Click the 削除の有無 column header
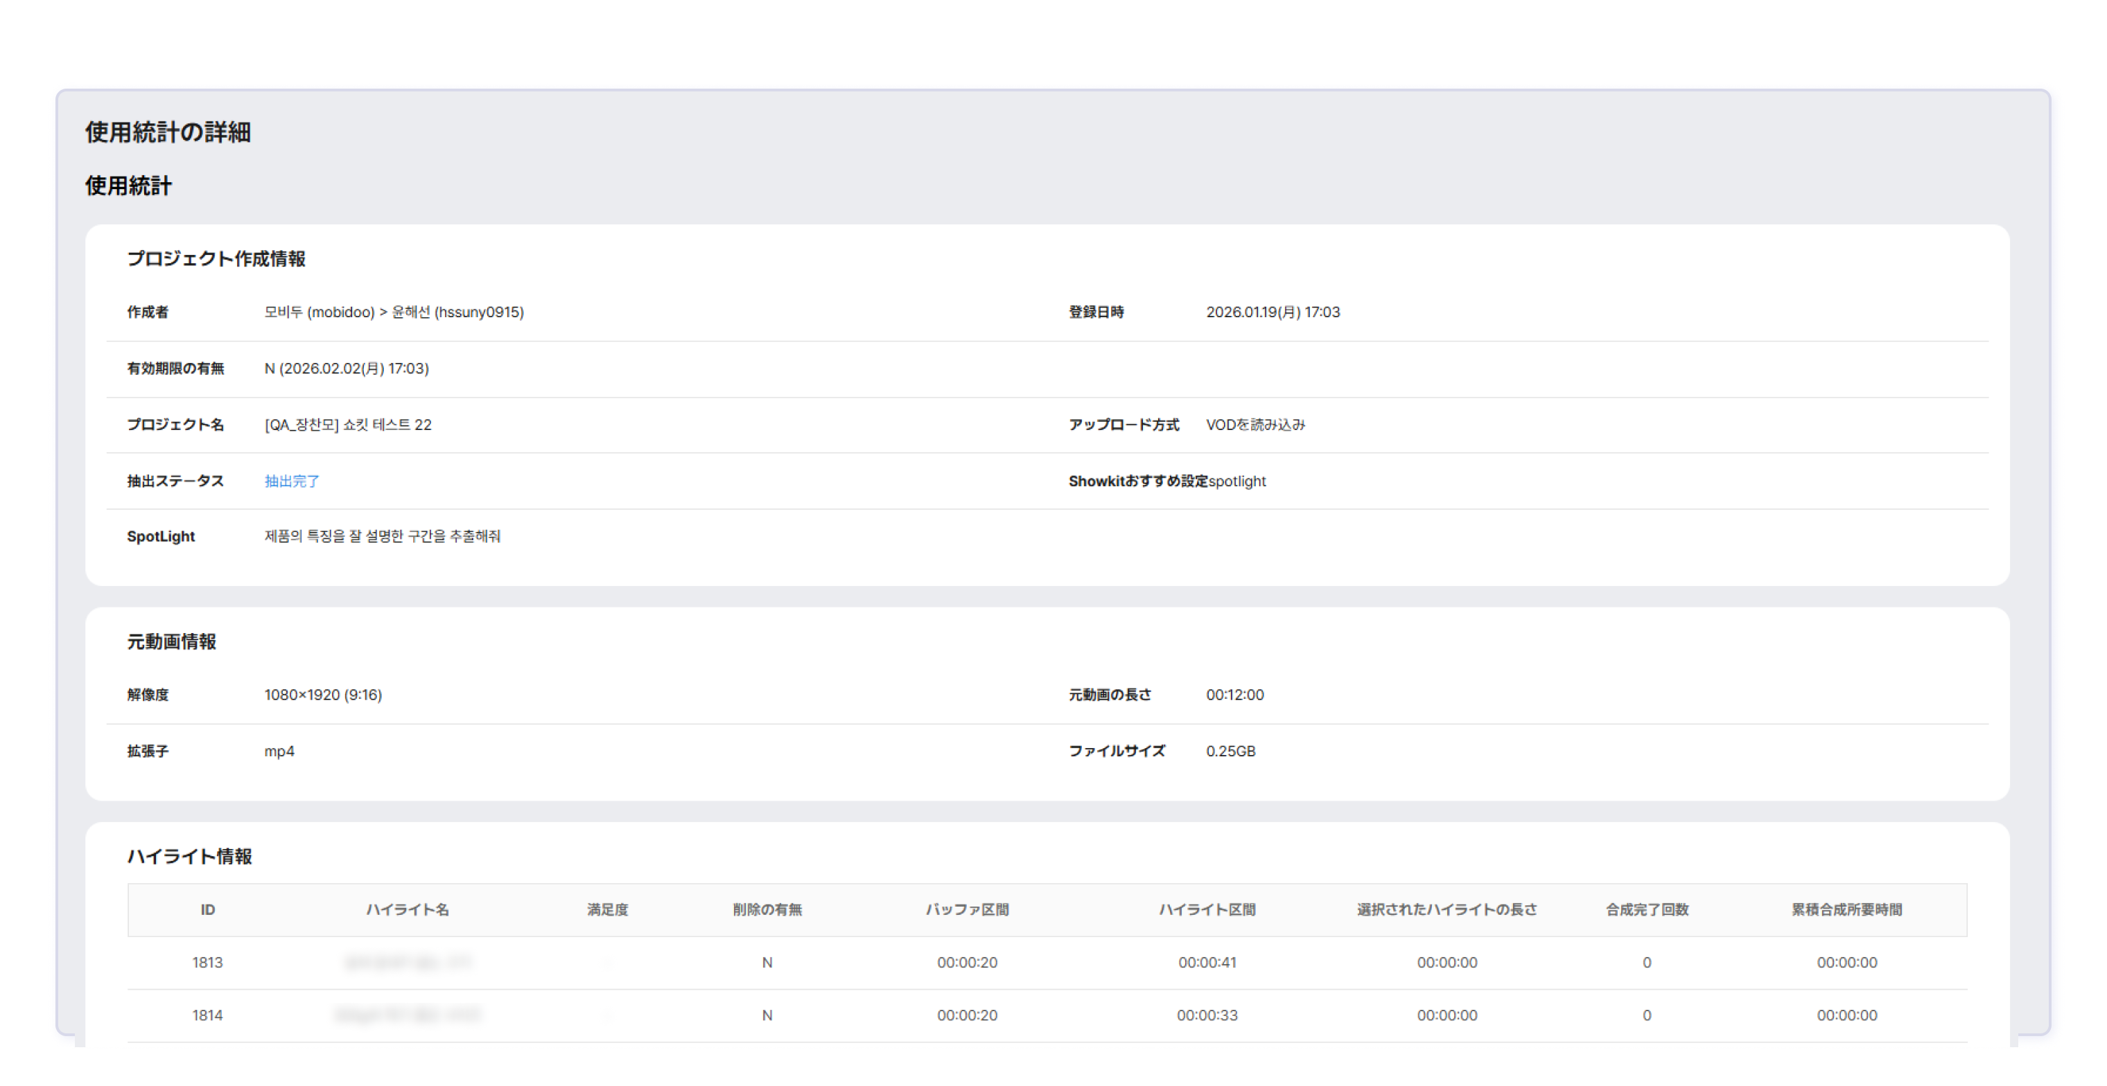 click(x=767, y=909)
